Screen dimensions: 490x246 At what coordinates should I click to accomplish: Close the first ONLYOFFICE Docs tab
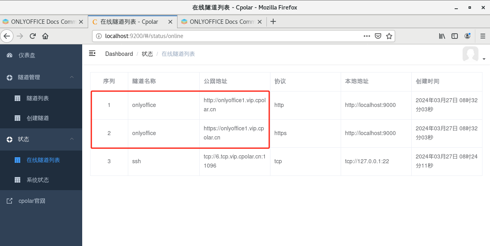click(x=81, y=22)
